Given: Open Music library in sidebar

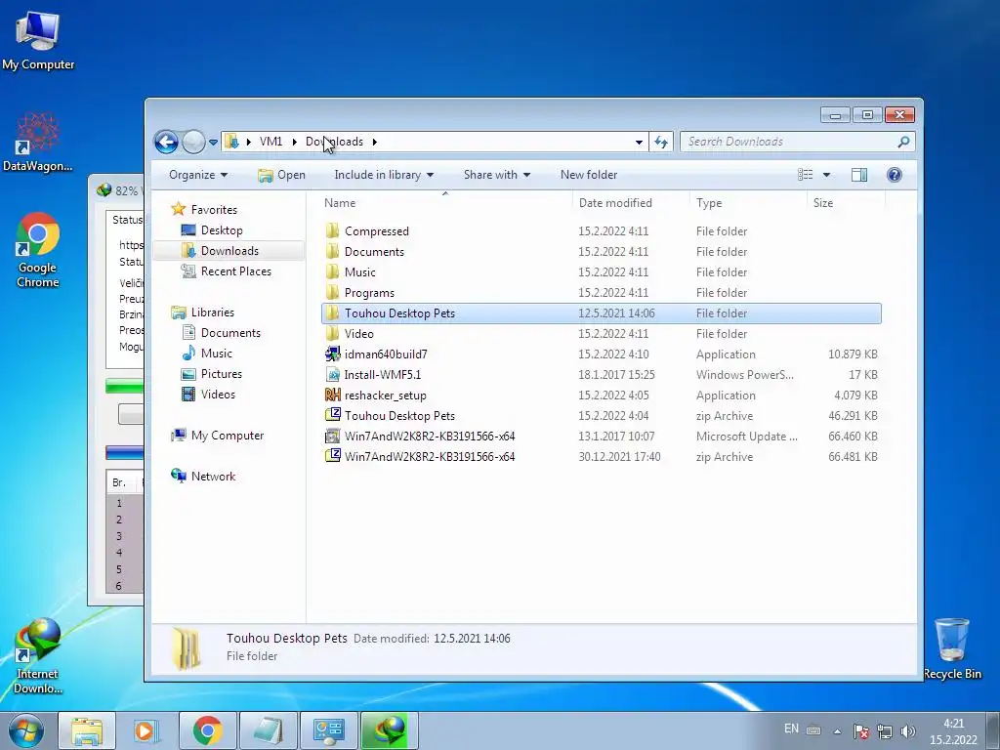Looking at the screenshot, I should pyautogui.click(x=207, y=353).
